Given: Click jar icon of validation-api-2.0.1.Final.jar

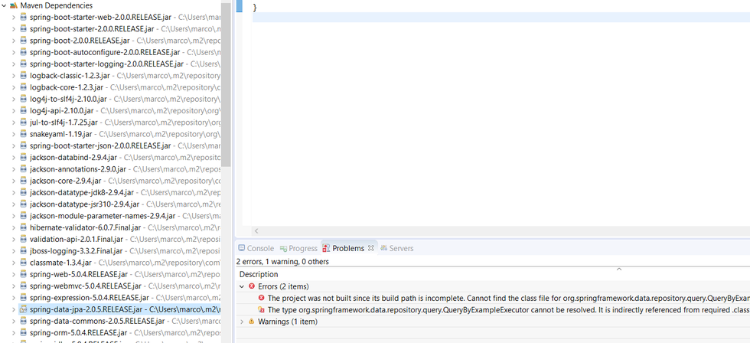Looking at the screenshot, I should (24, 239).
